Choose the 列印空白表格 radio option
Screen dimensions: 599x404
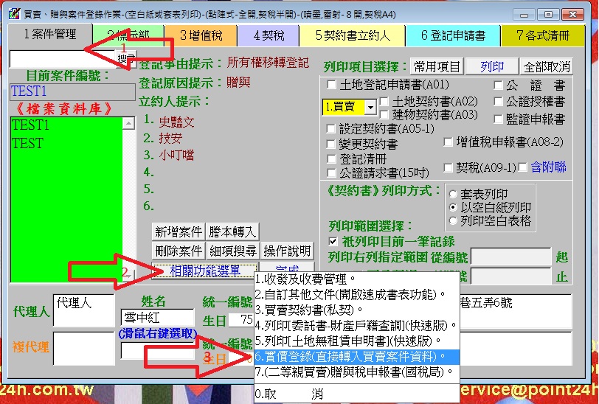453,220
